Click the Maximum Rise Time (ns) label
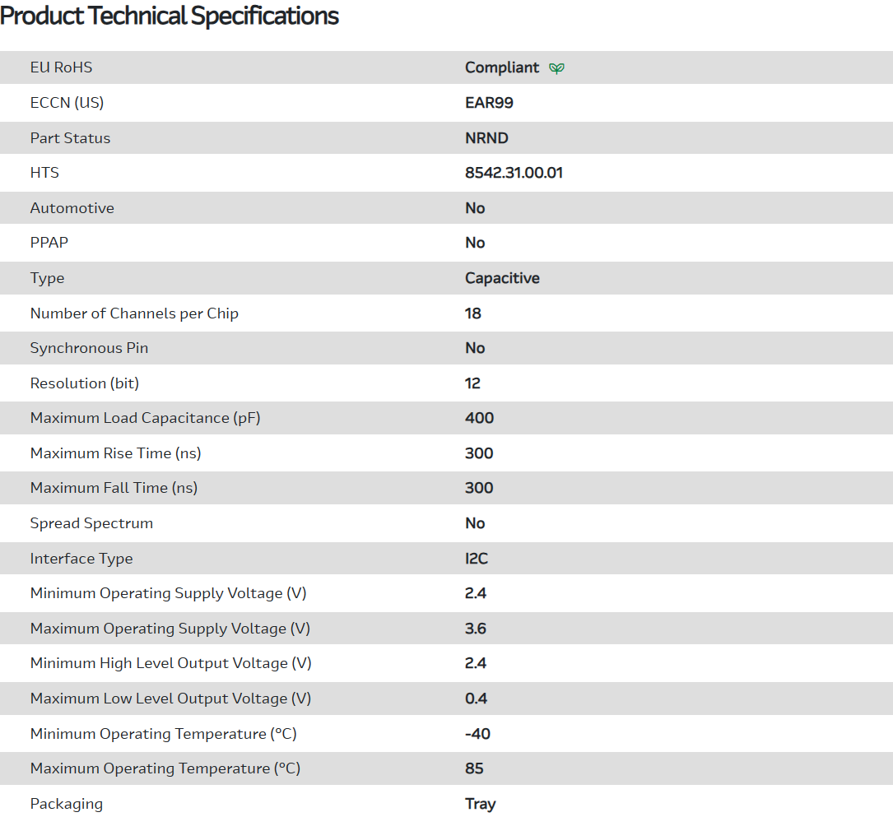 point(115,453)
